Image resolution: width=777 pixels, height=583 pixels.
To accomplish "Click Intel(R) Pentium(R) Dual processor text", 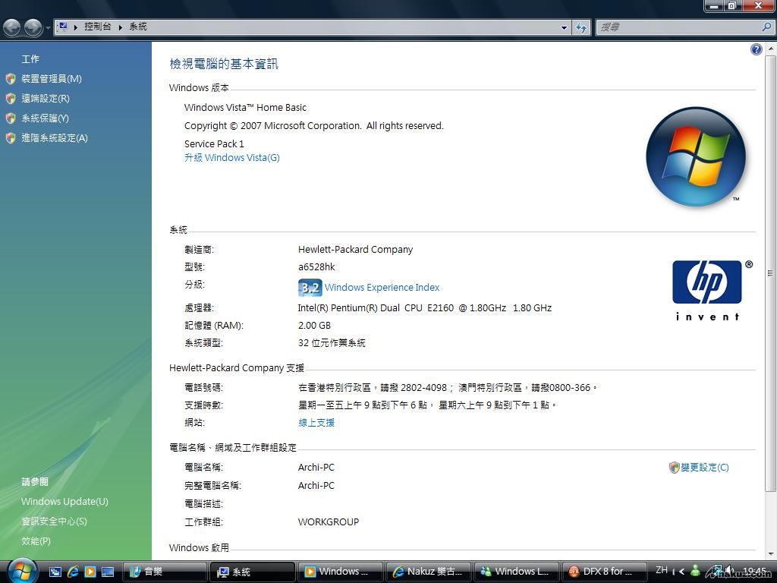I will 425,308.
